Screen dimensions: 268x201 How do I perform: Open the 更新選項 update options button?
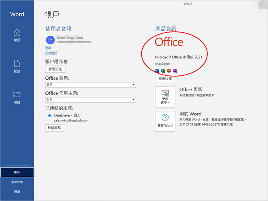click(165, 97)
